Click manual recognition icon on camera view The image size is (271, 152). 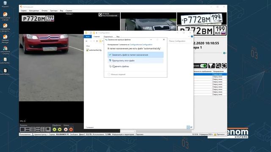pyautogui.click(x=100, y=15)
